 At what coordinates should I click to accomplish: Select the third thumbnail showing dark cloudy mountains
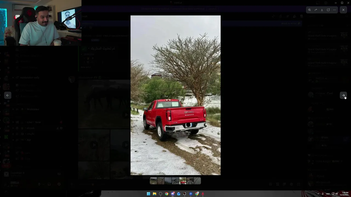(168, 181)
